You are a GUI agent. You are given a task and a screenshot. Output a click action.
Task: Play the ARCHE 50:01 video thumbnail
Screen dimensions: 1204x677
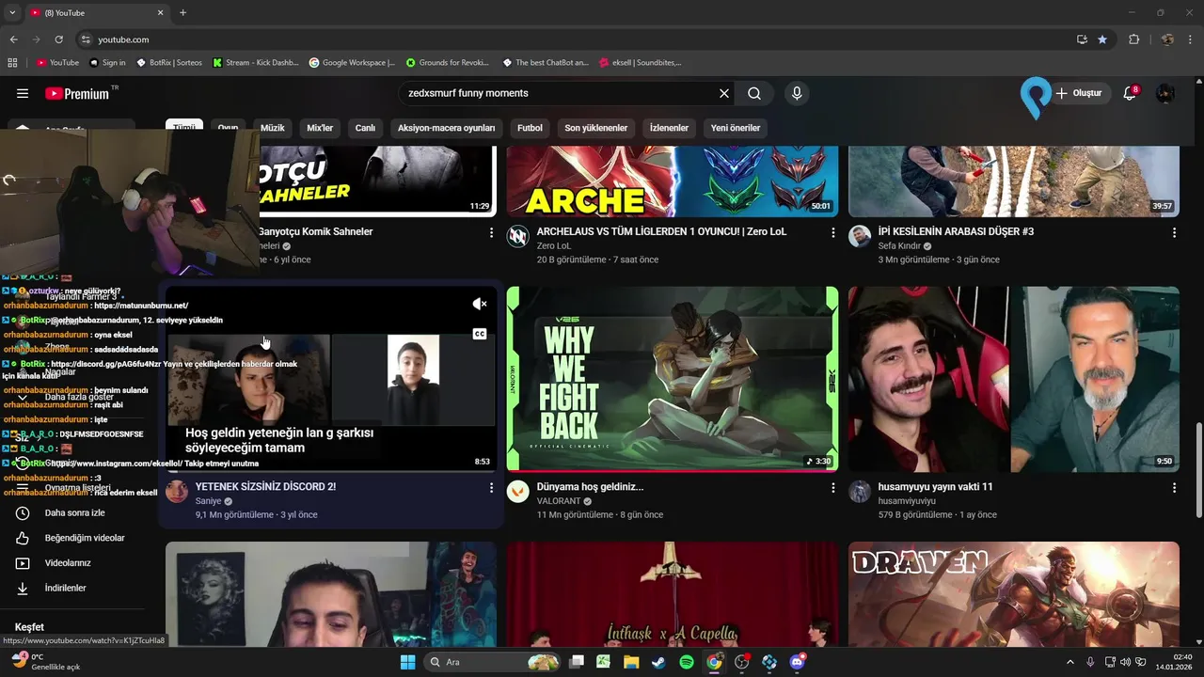click(672, 181)
